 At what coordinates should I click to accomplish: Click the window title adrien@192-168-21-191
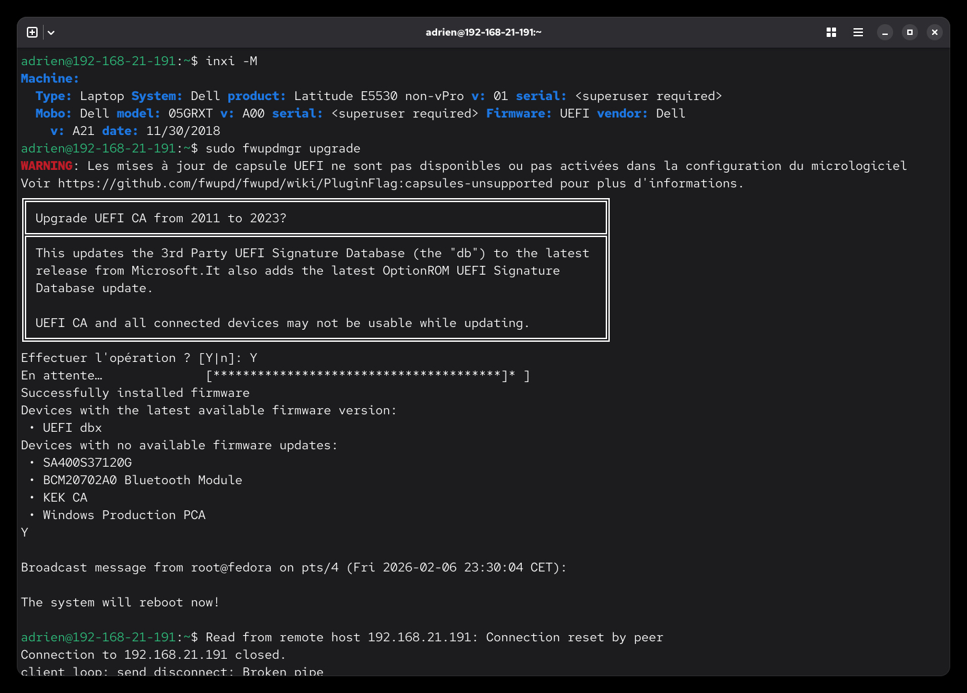tap(483, 32)
